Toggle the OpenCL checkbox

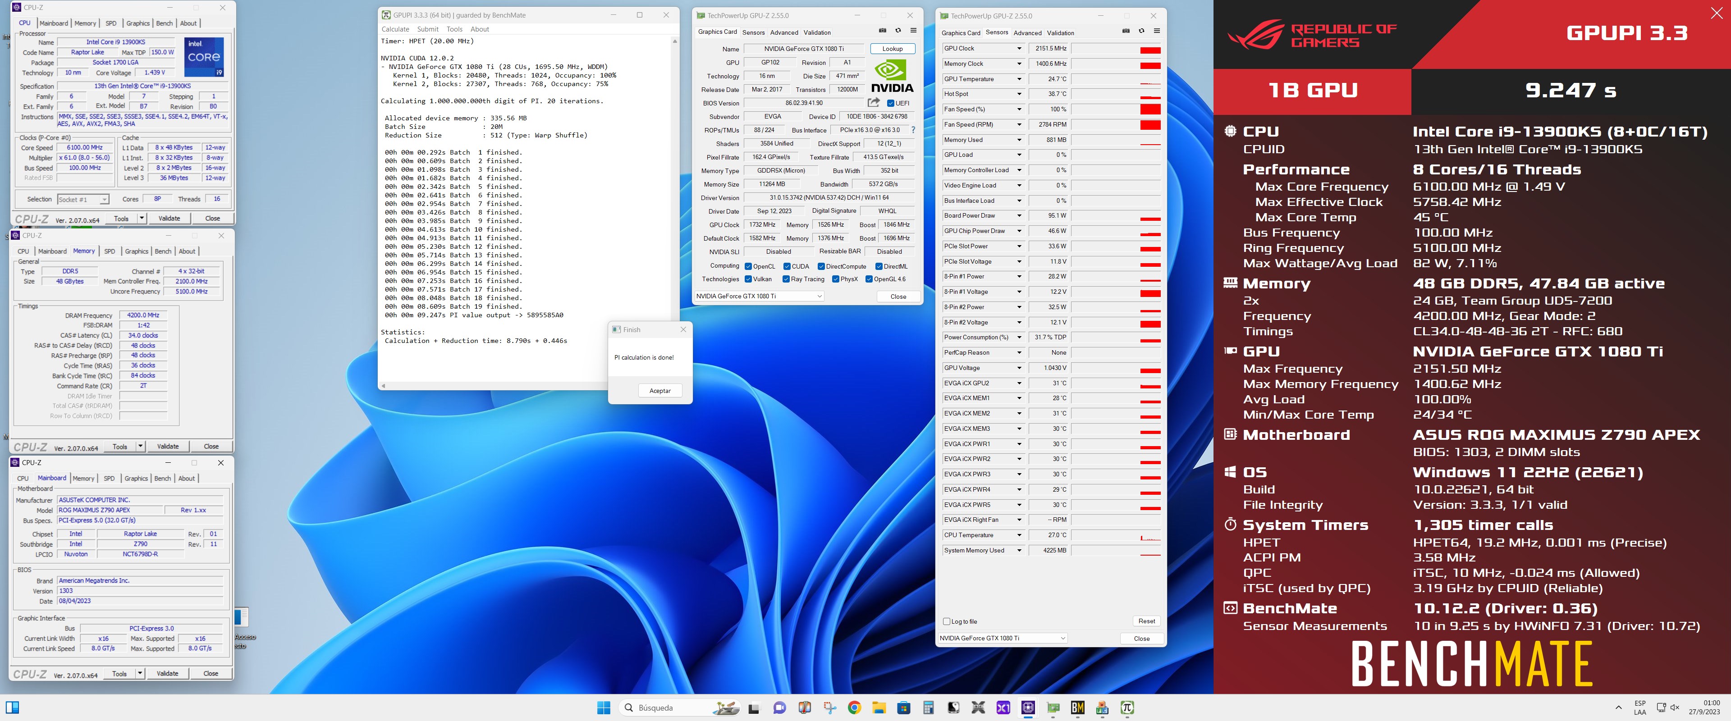pos(748,266)
